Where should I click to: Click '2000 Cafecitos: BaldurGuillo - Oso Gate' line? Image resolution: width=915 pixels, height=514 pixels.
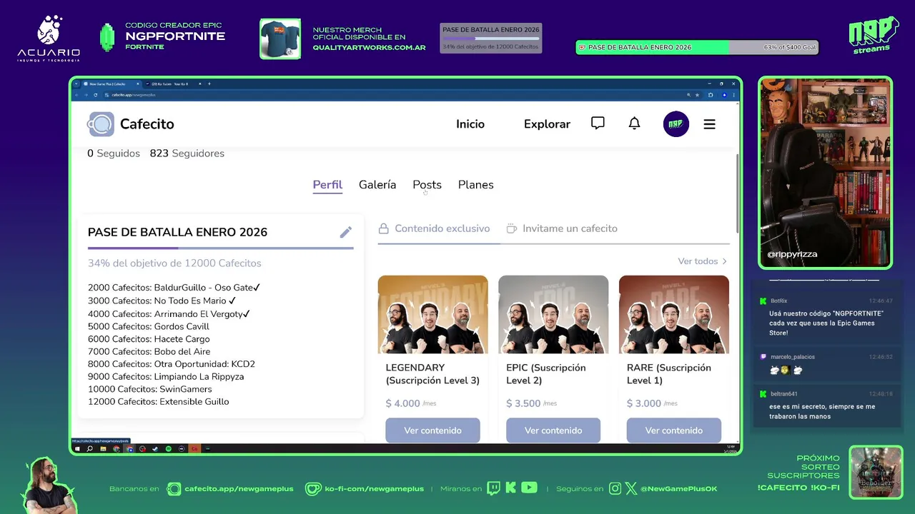[x=174, y=288]
